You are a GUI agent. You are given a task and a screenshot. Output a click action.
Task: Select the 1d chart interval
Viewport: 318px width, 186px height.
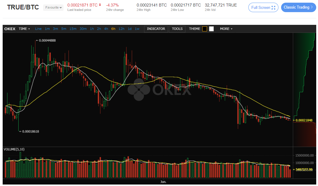130,29
